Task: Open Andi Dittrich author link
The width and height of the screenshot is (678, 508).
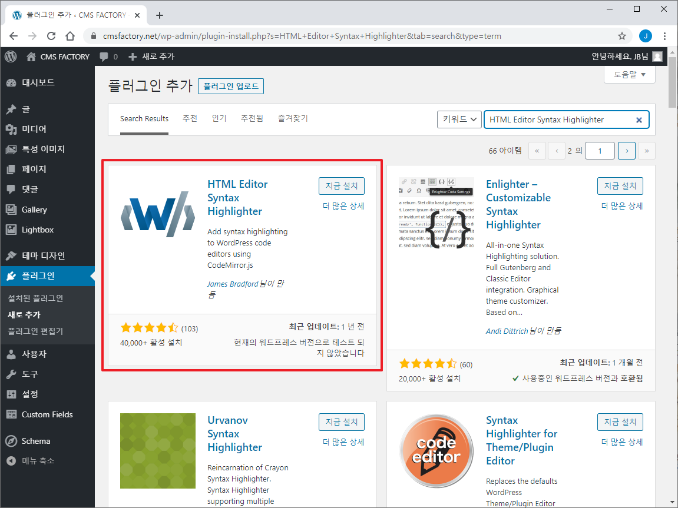Action: point(507,331)
